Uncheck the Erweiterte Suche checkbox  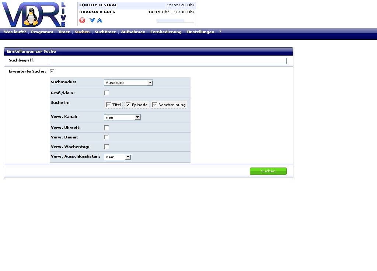click(x=52, y=71)
